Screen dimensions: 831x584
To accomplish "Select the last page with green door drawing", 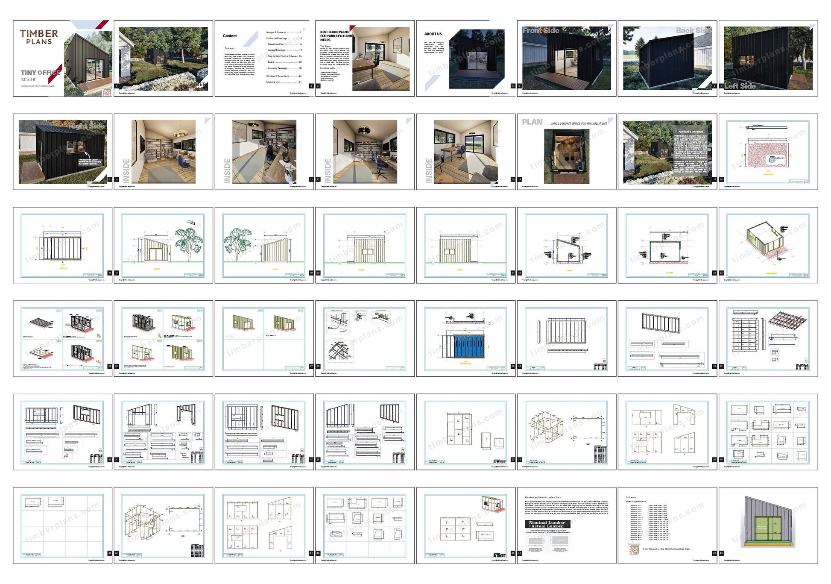I will click(x=768, y=525).
